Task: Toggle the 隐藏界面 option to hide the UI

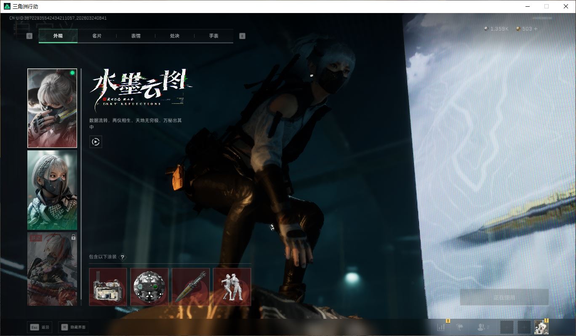Action: [x=73, y=327]
